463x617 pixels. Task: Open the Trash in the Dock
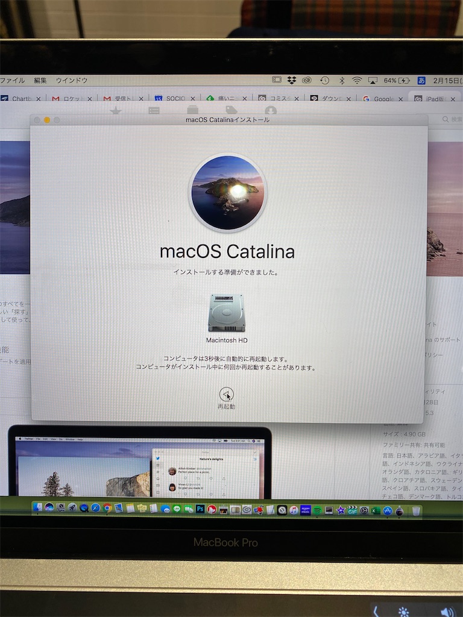(x=416, y=511)
